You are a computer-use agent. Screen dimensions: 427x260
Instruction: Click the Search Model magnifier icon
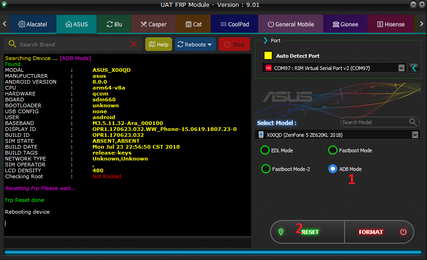pos(413,122)
